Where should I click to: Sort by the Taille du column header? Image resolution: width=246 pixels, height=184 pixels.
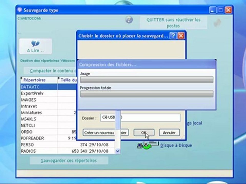pyautogui.click(x=67, y=80)
